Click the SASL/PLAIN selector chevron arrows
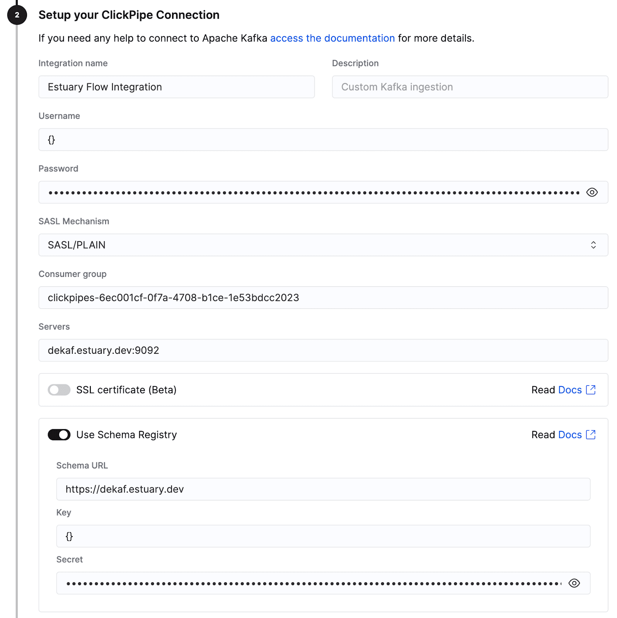The image size is (617, 618). tap(593, 245)
